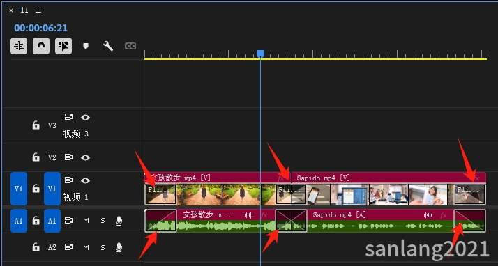Viewport: 498px width, 266px height.
Task: Hide V3 track output eye
Action: pos(85,117)
